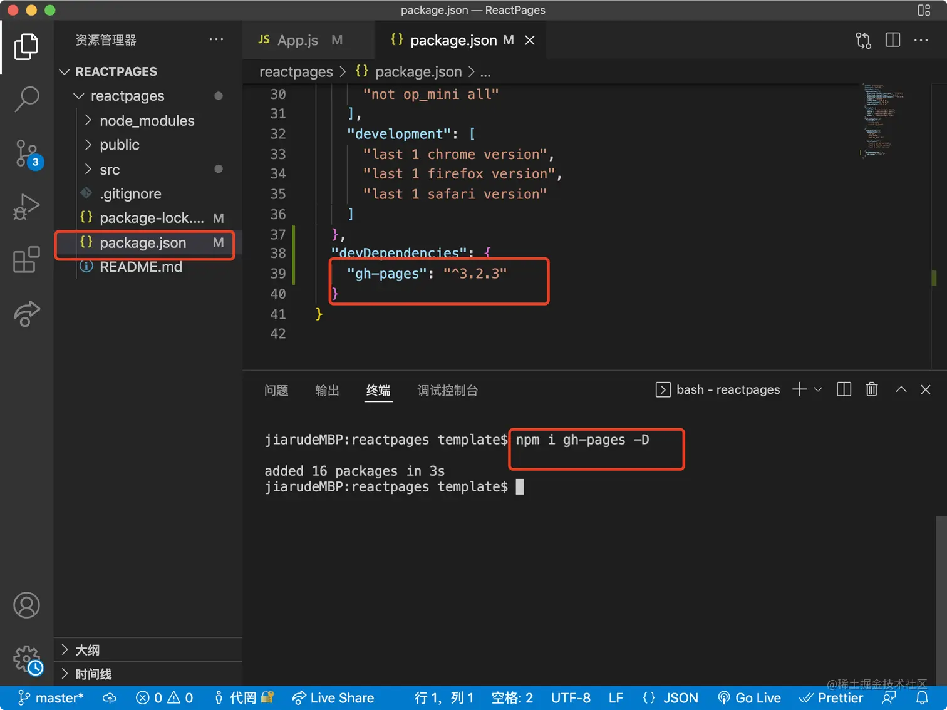Close the package.json editor tab

click(530, 40)
